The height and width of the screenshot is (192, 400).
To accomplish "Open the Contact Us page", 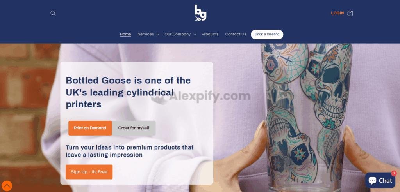I will click(x=236, y=34).
